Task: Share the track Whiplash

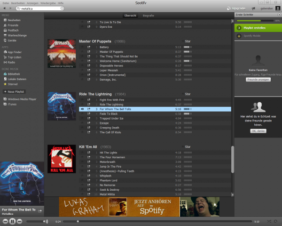Action: coord(89,176)
